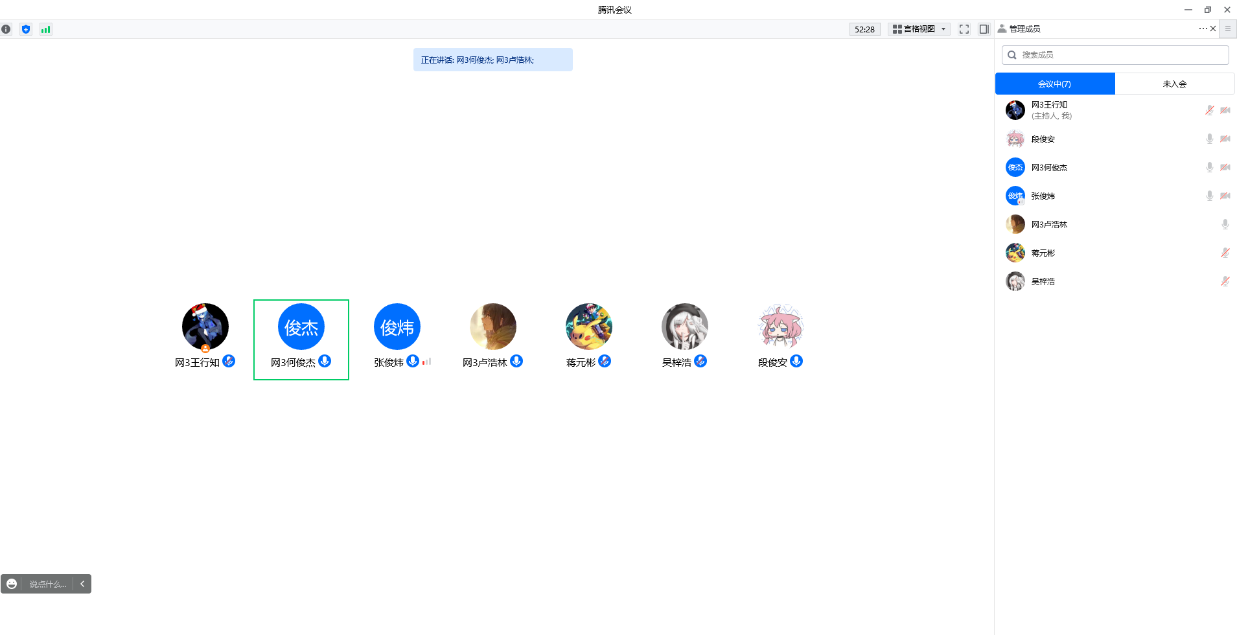Screen dimensions: 1237x635
Task: Click 网3王行知 name in the member list
Action: [1049, 104]
